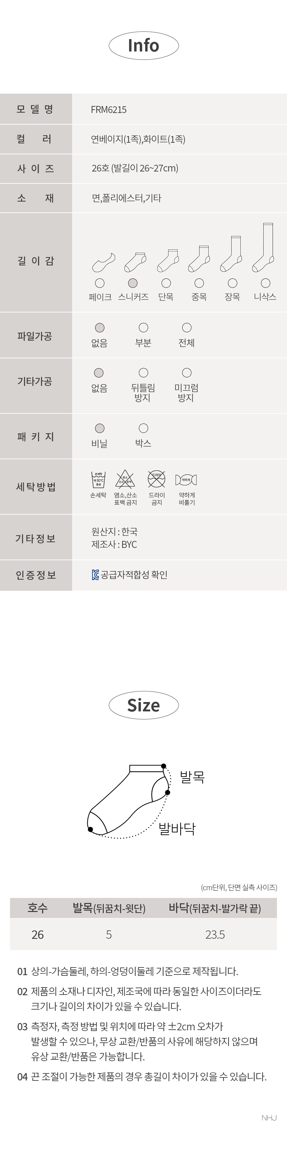Click the crew sock (장목) icon
The width and height of the screenshot is (287, 1150).
click(x=231, y=254)
